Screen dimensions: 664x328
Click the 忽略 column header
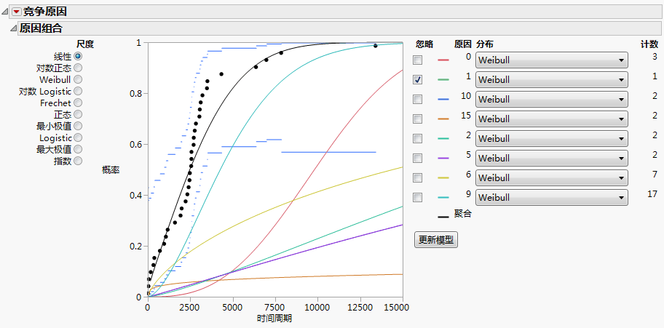pos(424,44)
